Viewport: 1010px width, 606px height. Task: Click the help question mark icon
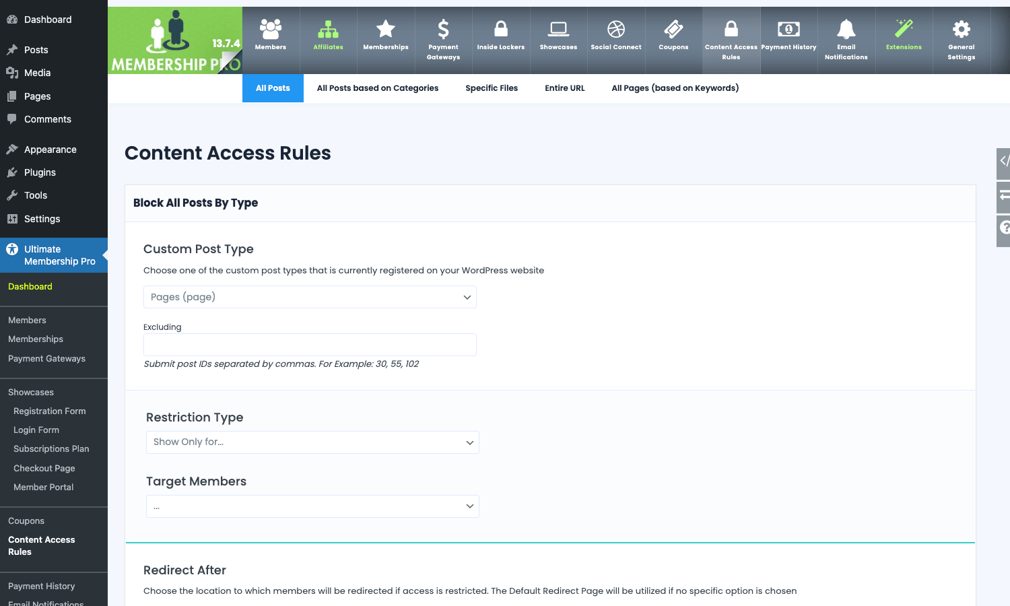coord(1003,228)
